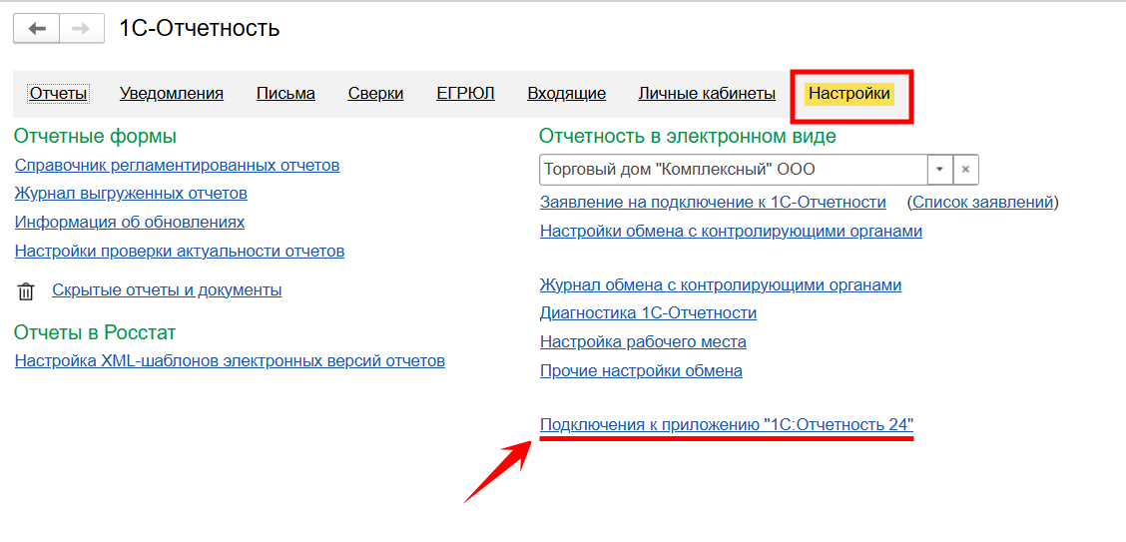The image size is (1126, 542).
Task: Open Журнал выгруженных отчетов
Action: point(132,194)
